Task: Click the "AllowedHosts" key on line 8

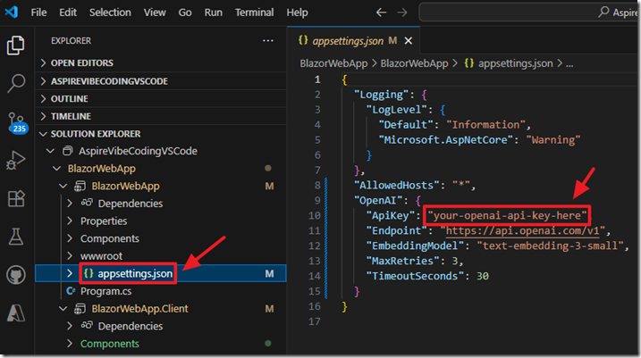Action: (x=397, y=186)
